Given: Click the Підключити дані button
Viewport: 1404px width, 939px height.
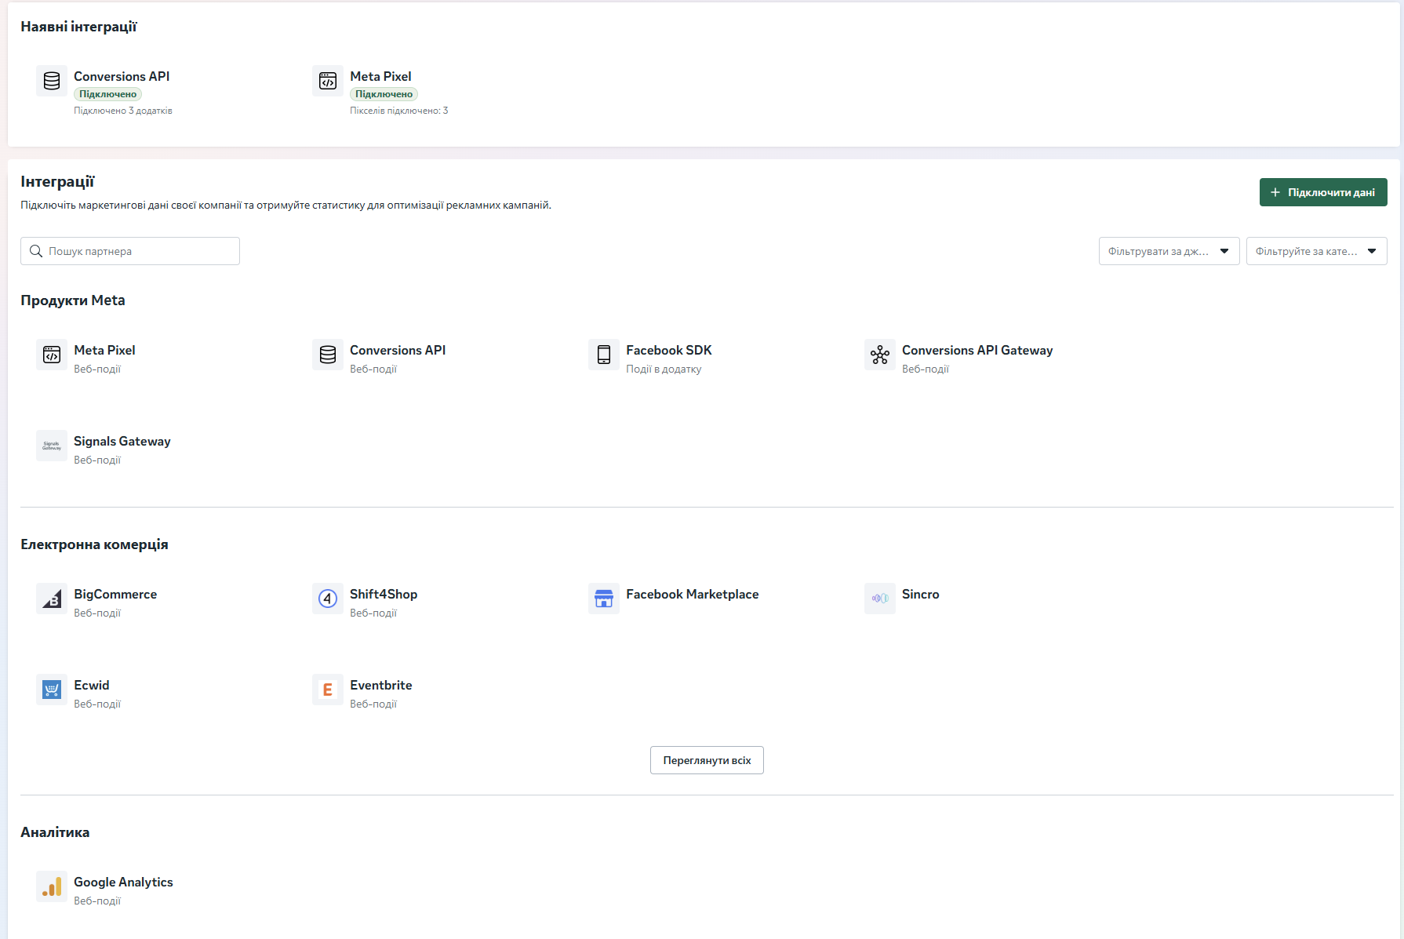Looking at the screenshot, I should coord(1323,192).
